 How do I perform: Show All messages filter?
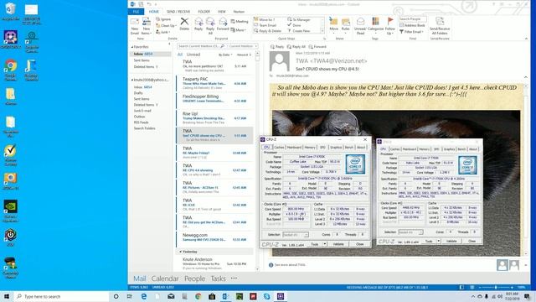(x=180, y=55)
